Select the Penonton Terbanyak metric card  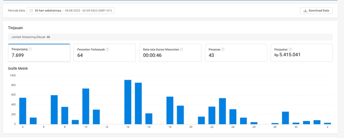click(104, 53)
